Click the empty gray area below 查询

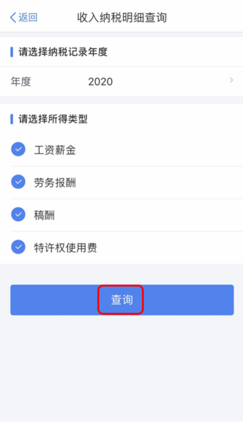pyautogui.click(x=122, y=369)
